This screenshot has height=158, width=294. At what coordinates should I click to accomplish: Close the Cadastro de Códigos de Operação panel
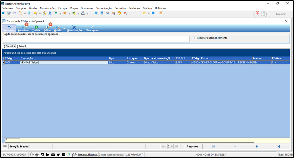tap(286, 21)
